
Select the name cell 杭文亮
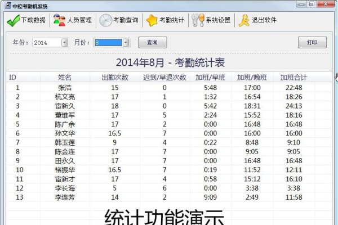pos(65,97)
